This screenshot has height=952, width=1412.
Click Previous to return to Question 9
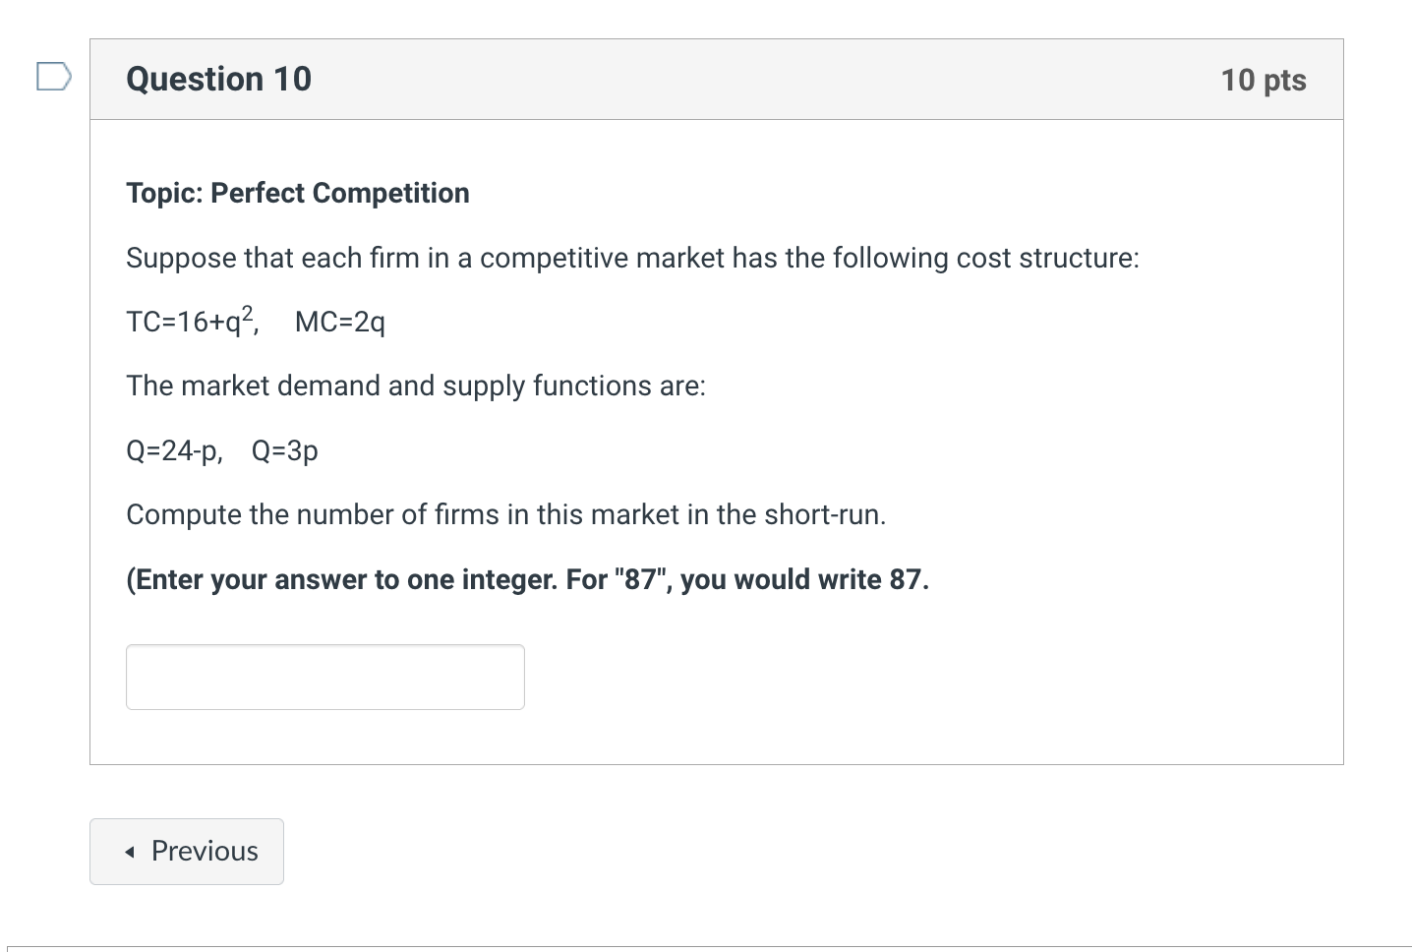(187, 852)
